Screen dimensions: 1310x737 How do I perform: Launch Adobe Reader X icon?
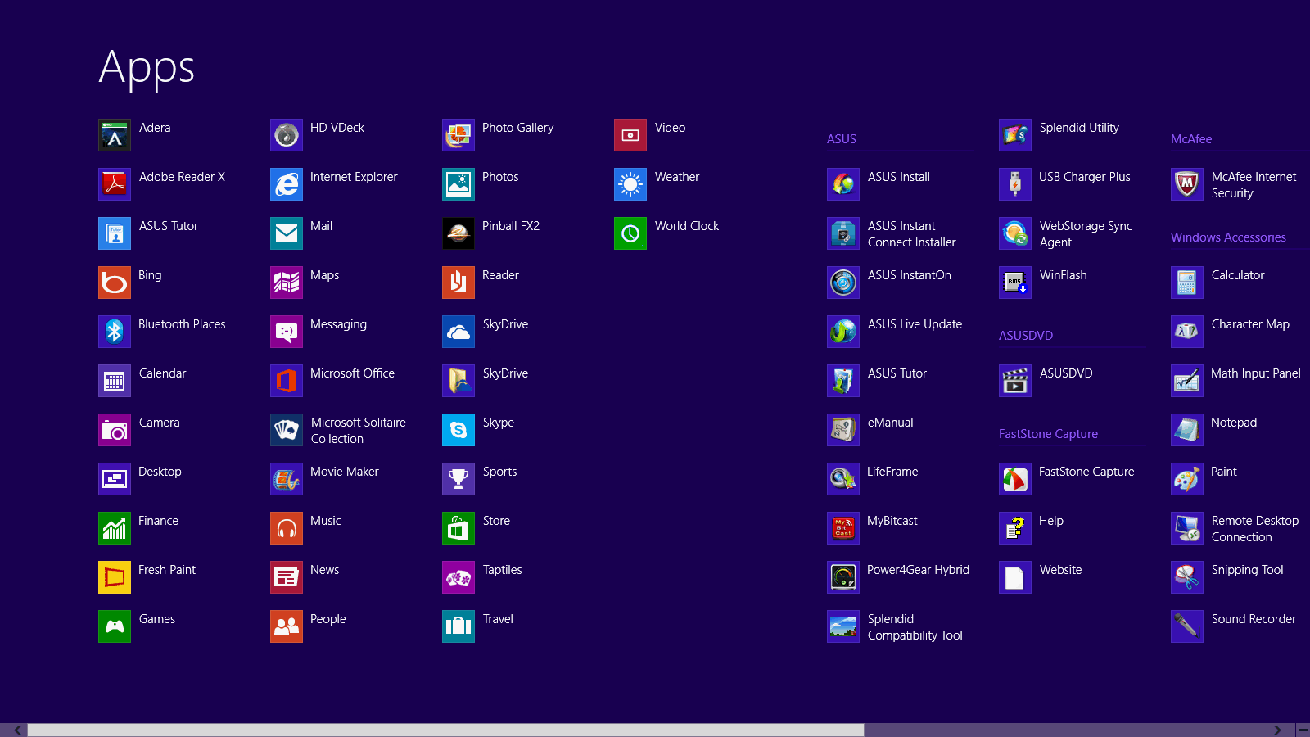pos(115,184)
